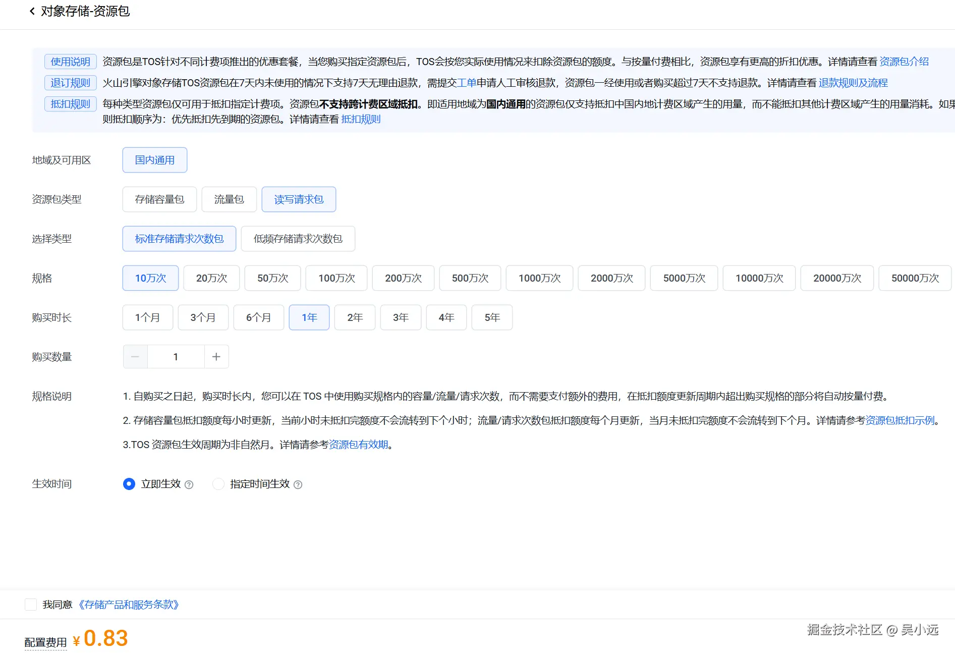
Task: Select the 立即生效 radio option
Action: tap(129, 484)
